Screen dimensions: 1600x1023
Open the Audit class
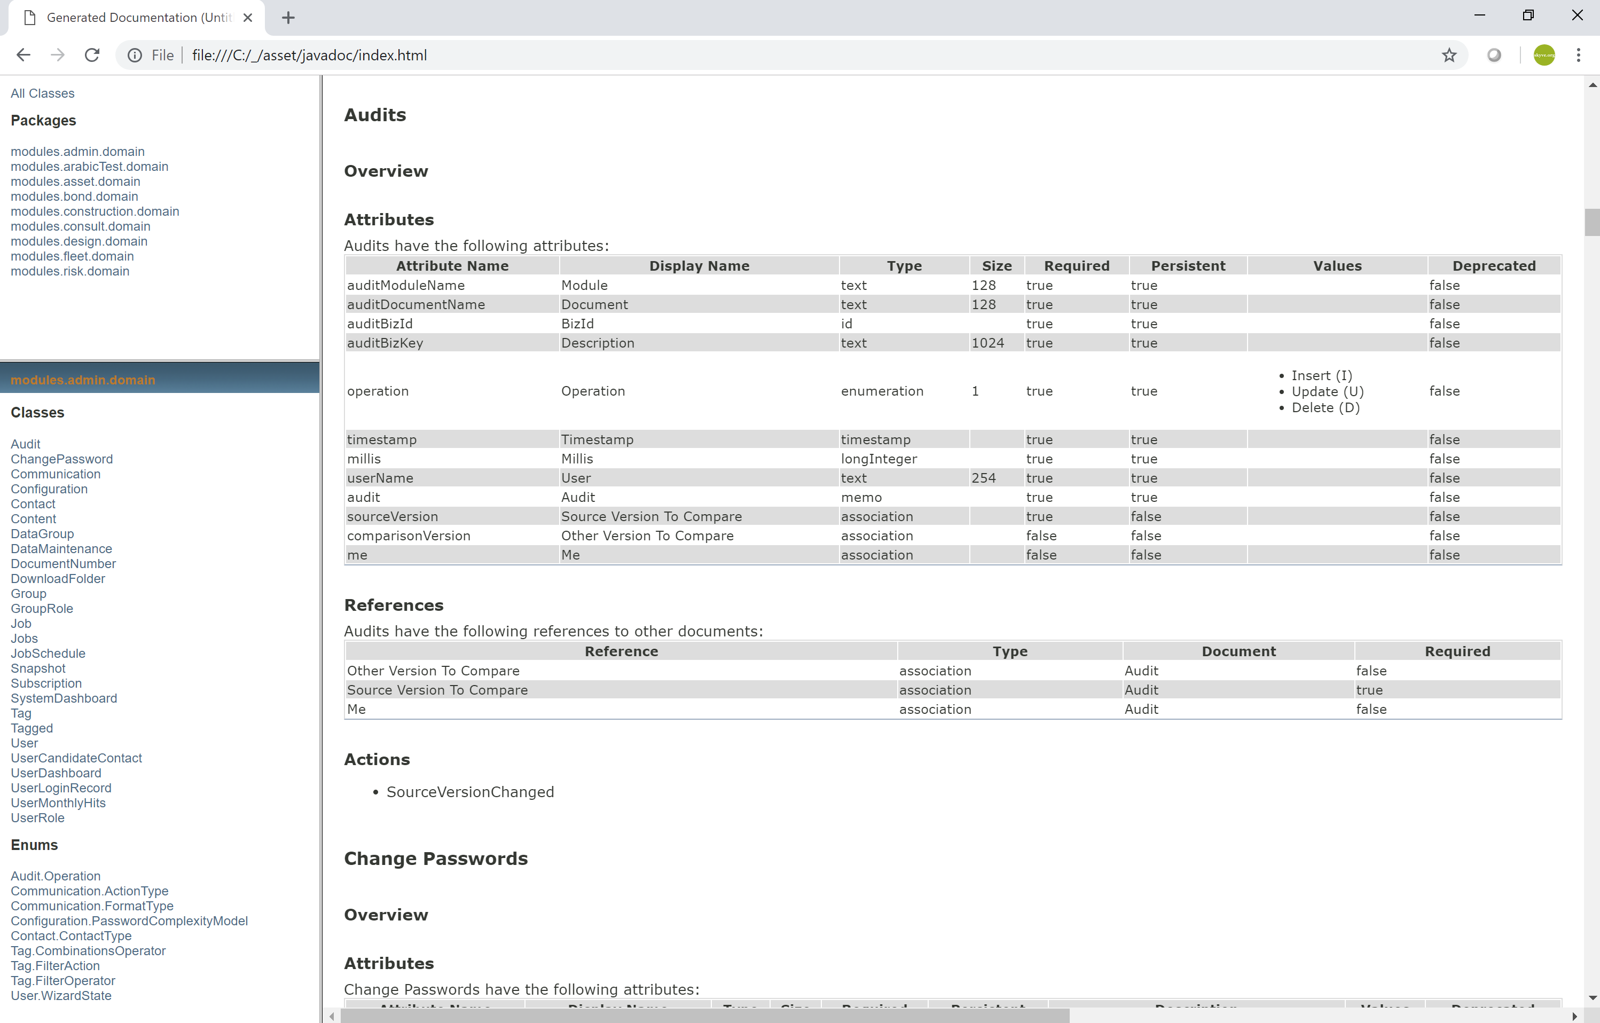click(x=26, y=444)
